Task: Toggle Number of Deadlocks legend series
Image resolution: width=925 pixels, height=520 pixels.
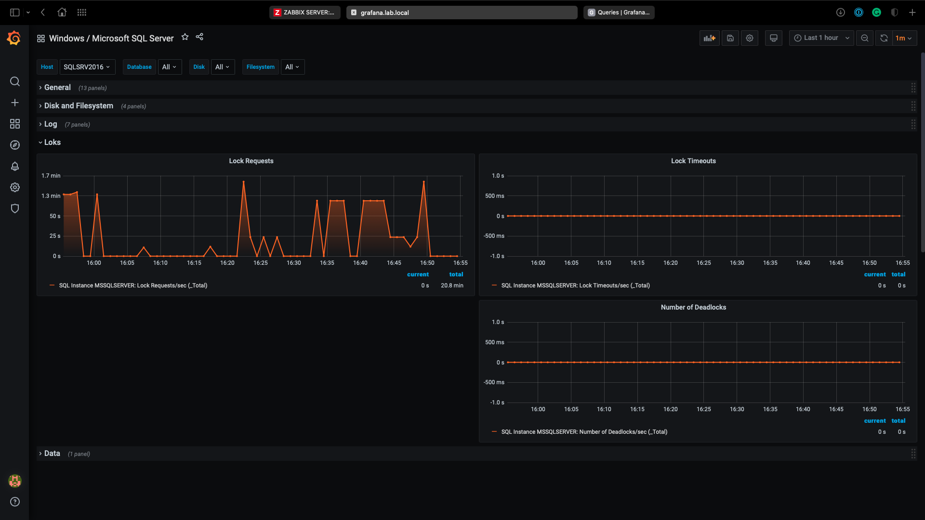Action: coord(584,432)
